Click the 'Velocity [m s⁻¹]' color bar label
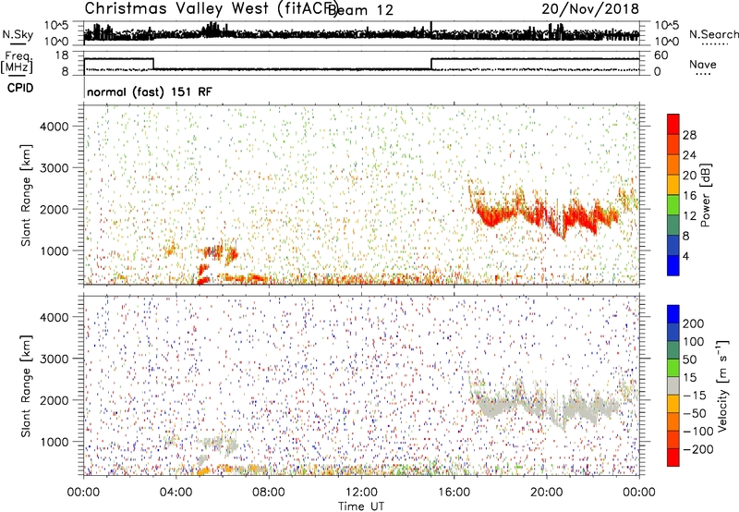739x512 pixels. click(721, 385)
